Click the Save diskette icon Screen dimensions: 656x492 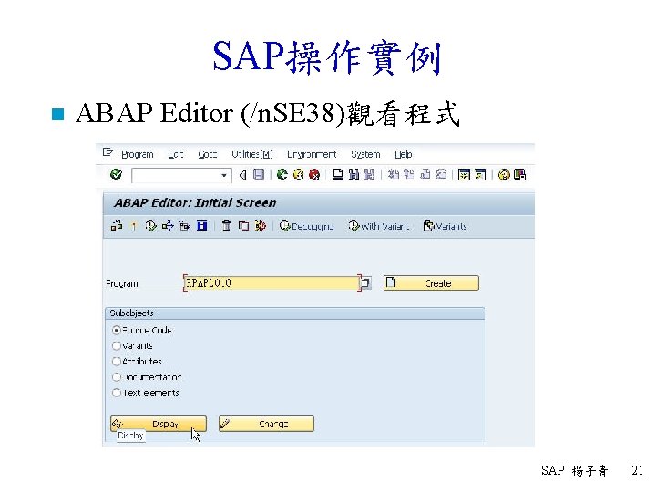tap(259, 175)
